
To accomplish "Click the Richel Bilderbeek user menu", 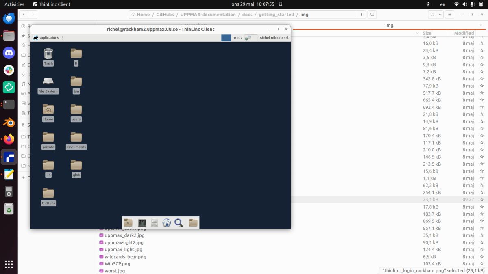I will tap(274, 38).
